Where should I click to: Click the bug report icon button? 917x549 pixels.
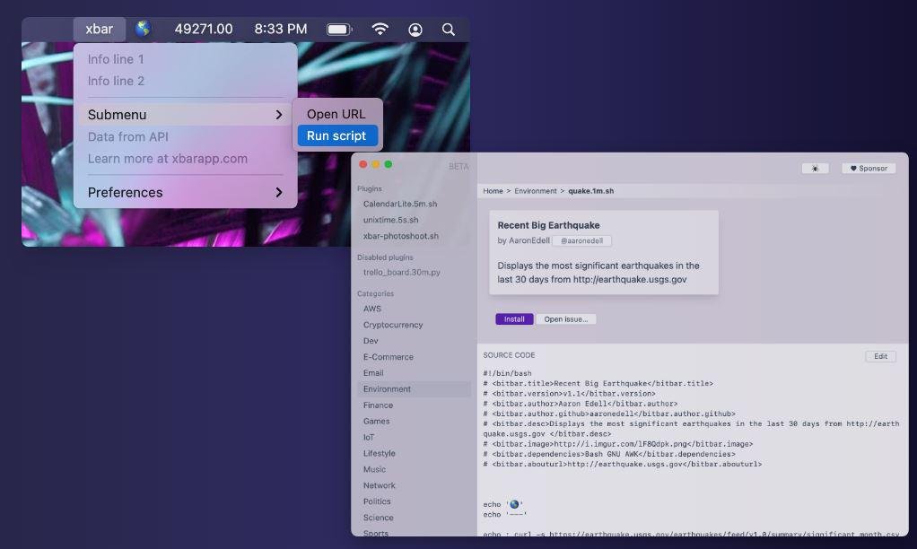(816, 169)
